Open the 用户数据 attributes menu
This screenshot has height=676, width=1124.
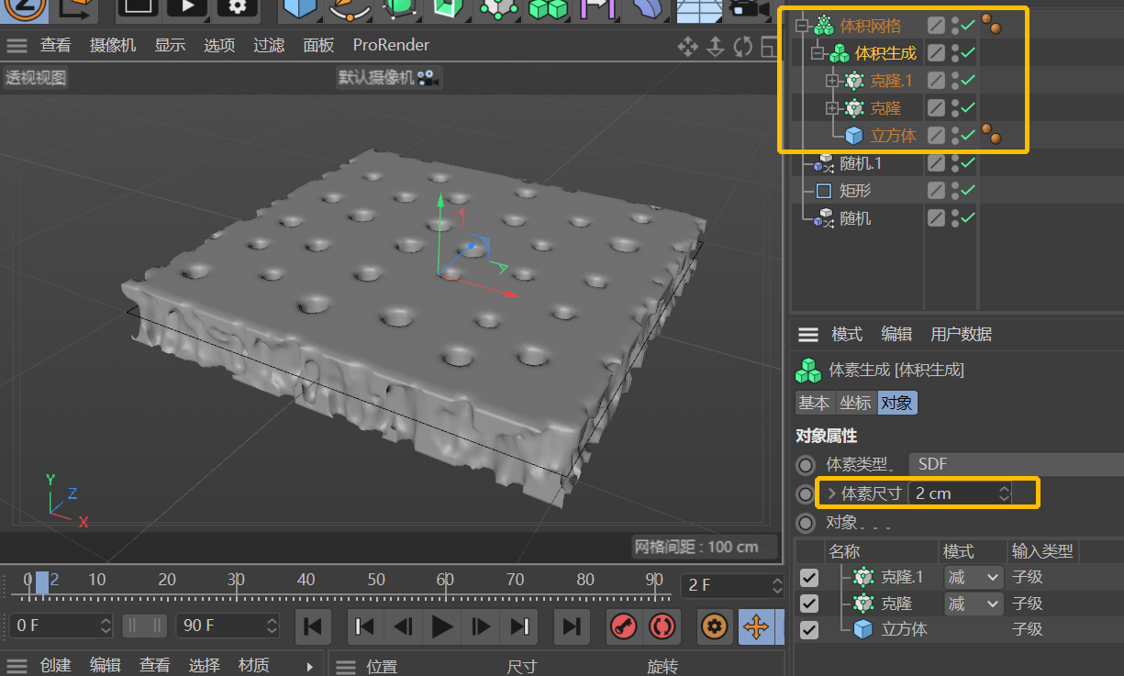pyautogui.click(x=961, y=334)
